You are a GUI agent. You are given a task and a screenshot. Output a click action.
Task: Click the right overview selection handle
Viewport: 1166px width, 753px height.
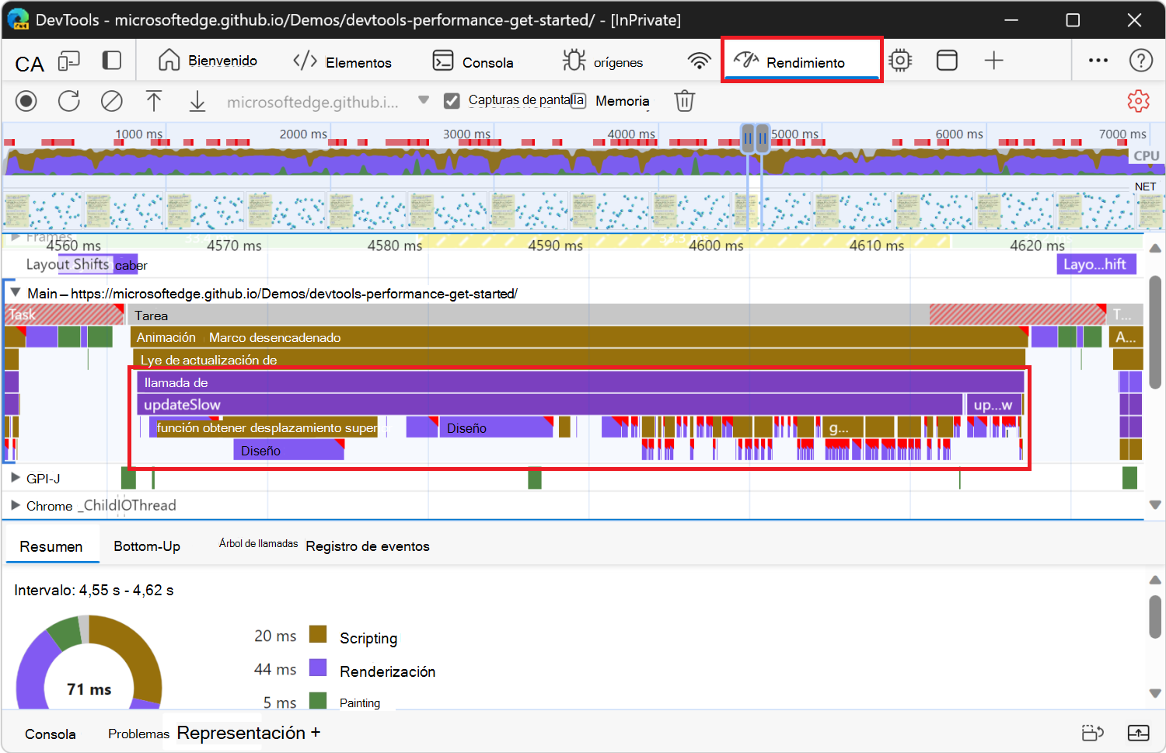pos(763,138)
